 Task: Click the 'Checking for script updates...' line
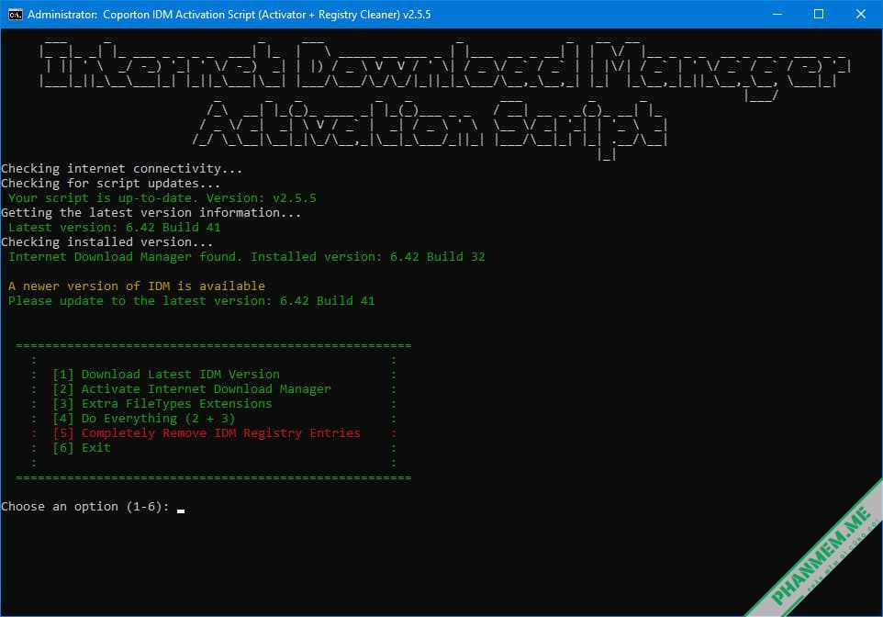(x=110, y=183)
